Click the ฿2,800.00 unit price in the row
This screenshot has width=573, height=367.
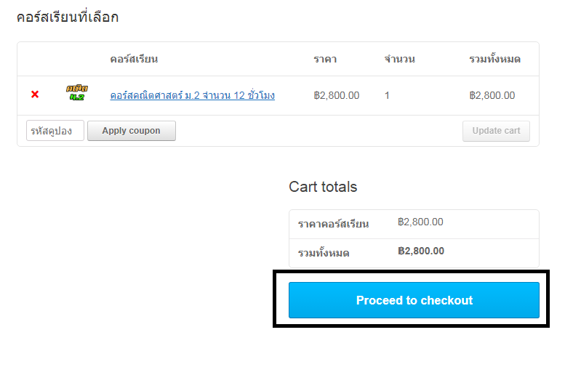tap(337, 96)
